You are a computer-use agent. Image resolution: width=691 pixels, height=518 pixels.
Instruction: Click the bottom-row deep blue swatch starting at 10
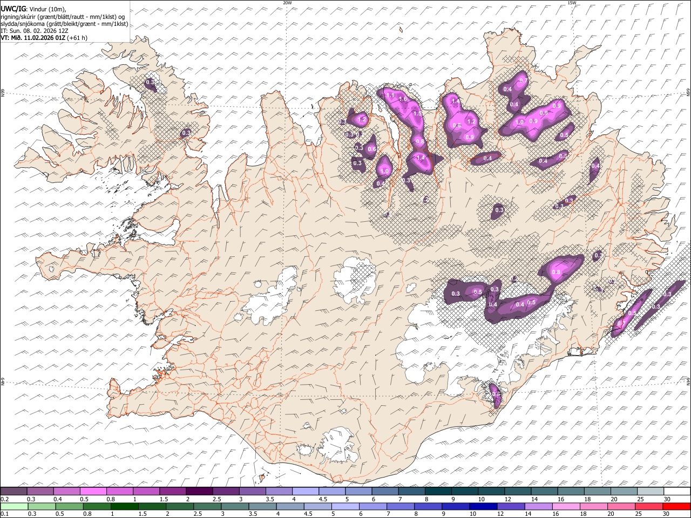483,506
